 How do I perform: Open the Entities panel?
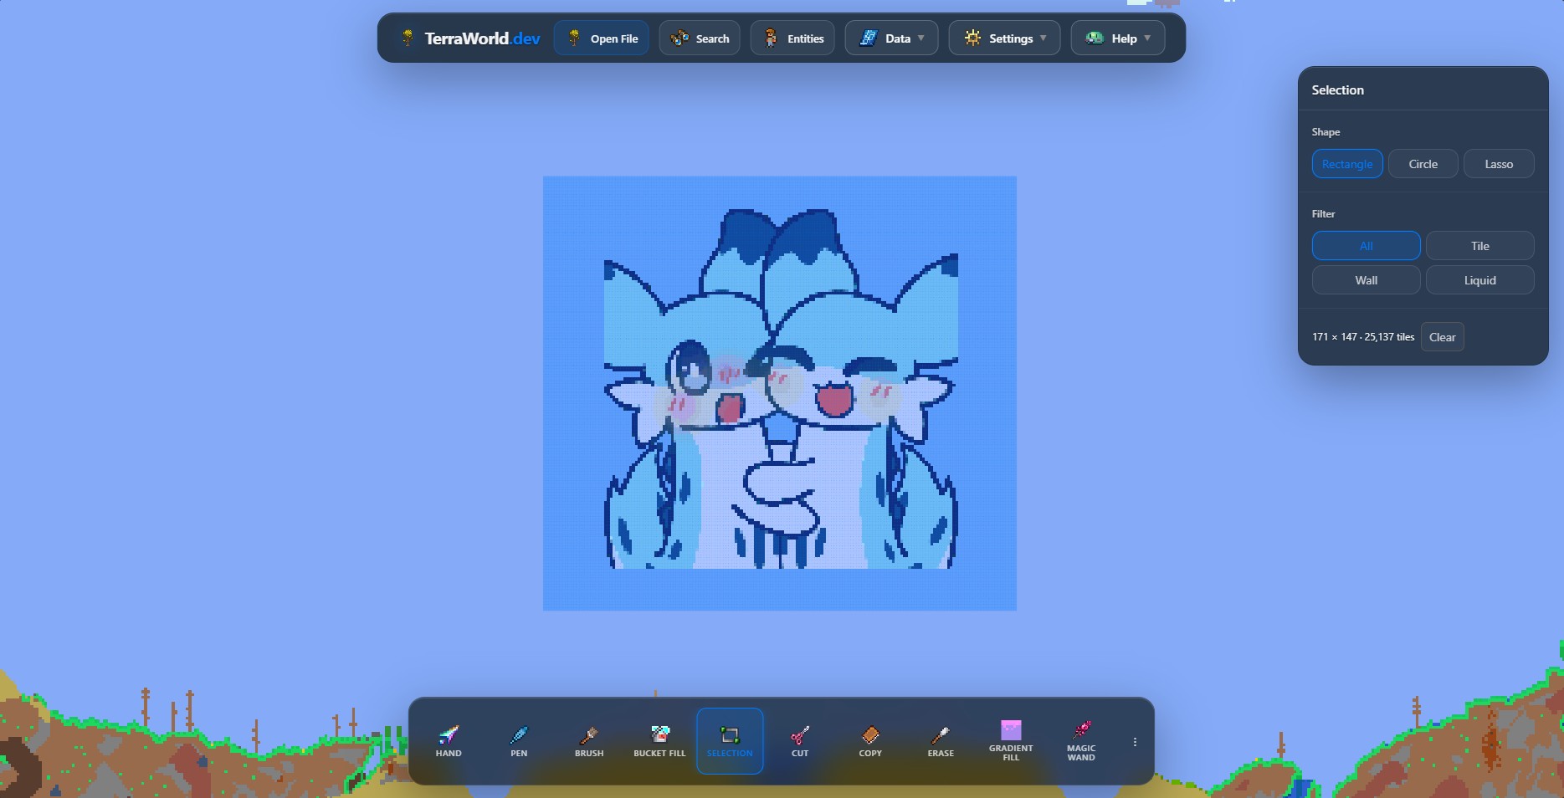pos(792,38)
